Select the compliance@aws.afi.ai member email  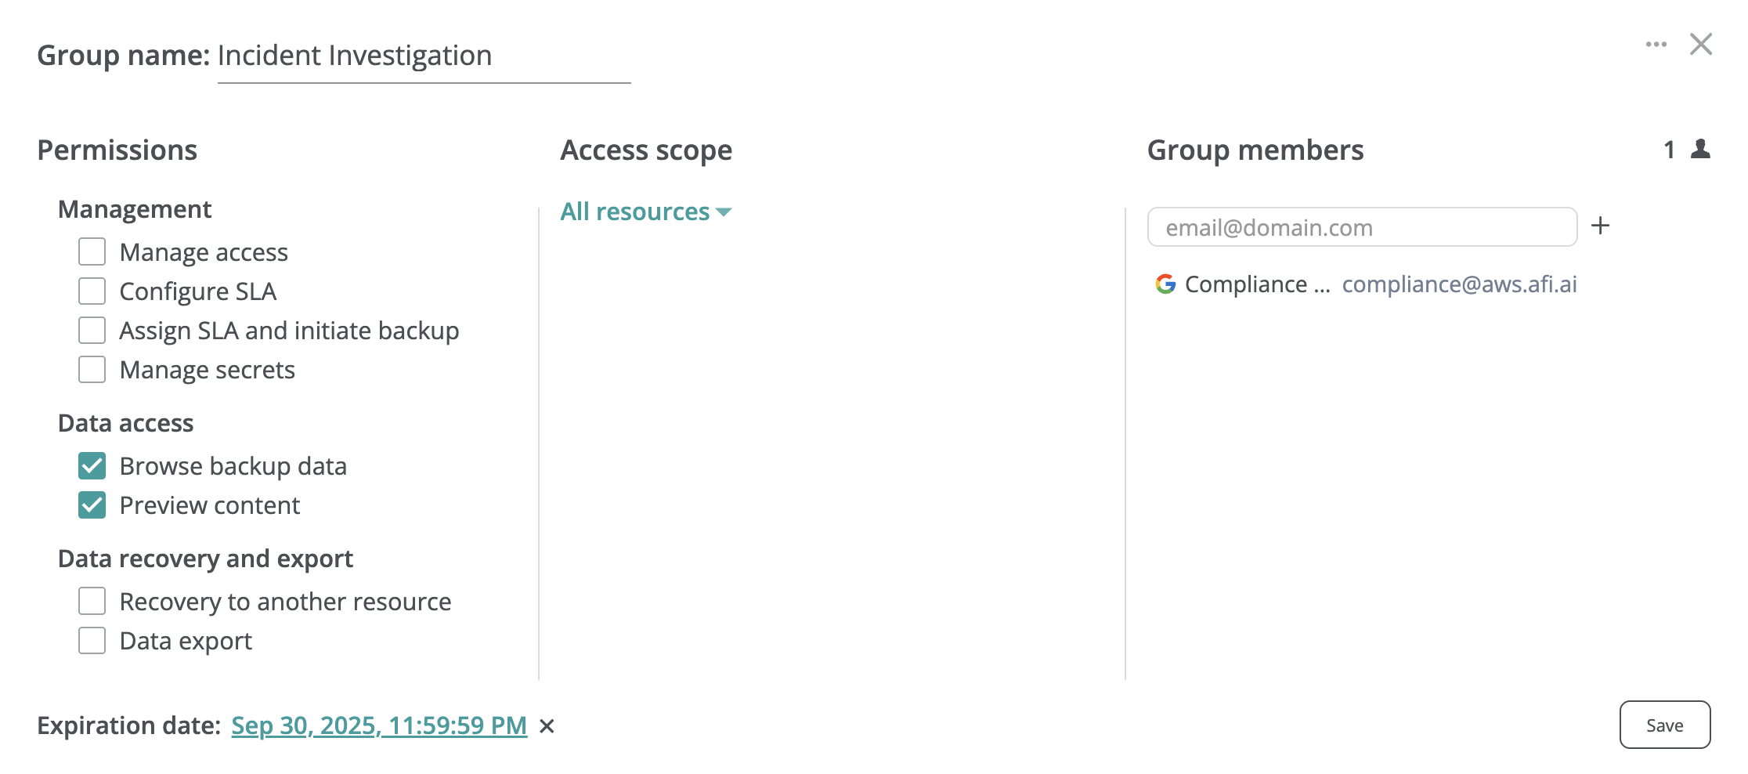1459,284
